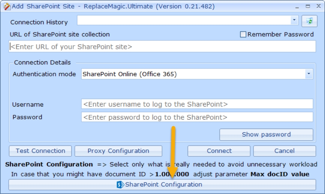The height and width of the screenshot is (194, 325).
Task: Click into the Password input field
Action: pos(197,117)
